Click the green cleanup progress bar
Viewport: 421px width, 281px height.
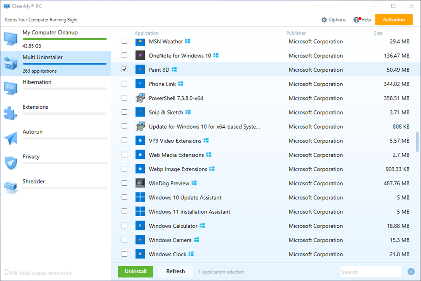[64, 39]
